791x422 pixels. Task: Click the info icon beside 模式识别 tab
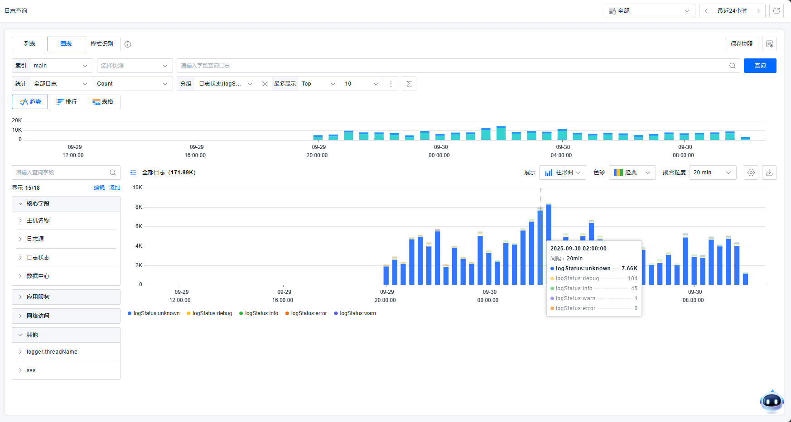(x=128, y=44)
